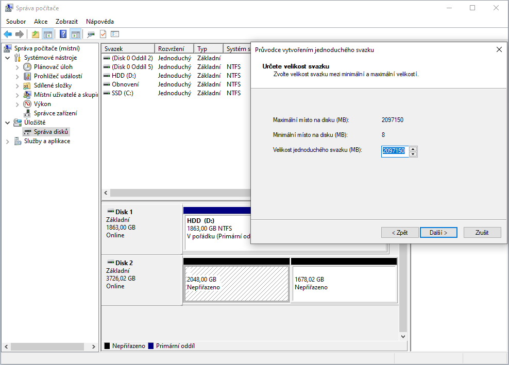Image resolution: width=509 pixels, height=365 pixels.
Task: Expand the Služby a aplikace node
Action: [8, 141]
